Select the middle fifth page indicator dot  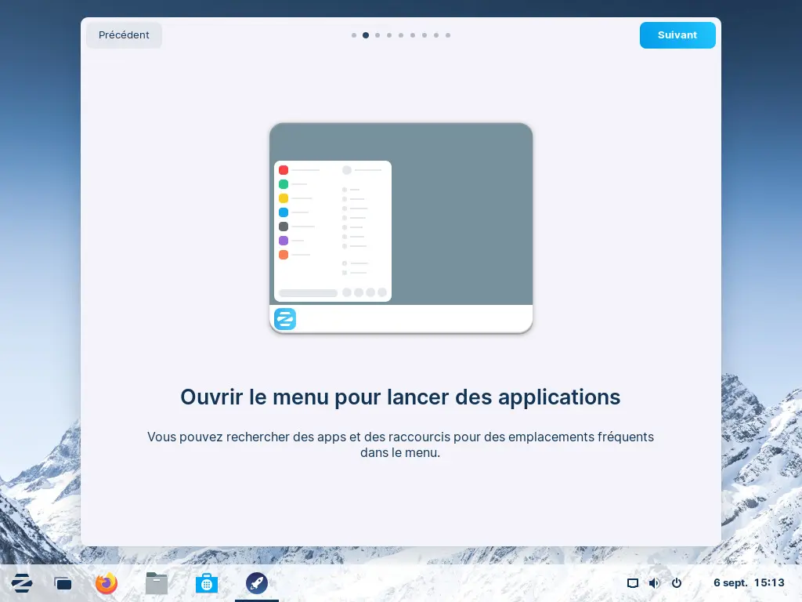click(x=401, y=35)
